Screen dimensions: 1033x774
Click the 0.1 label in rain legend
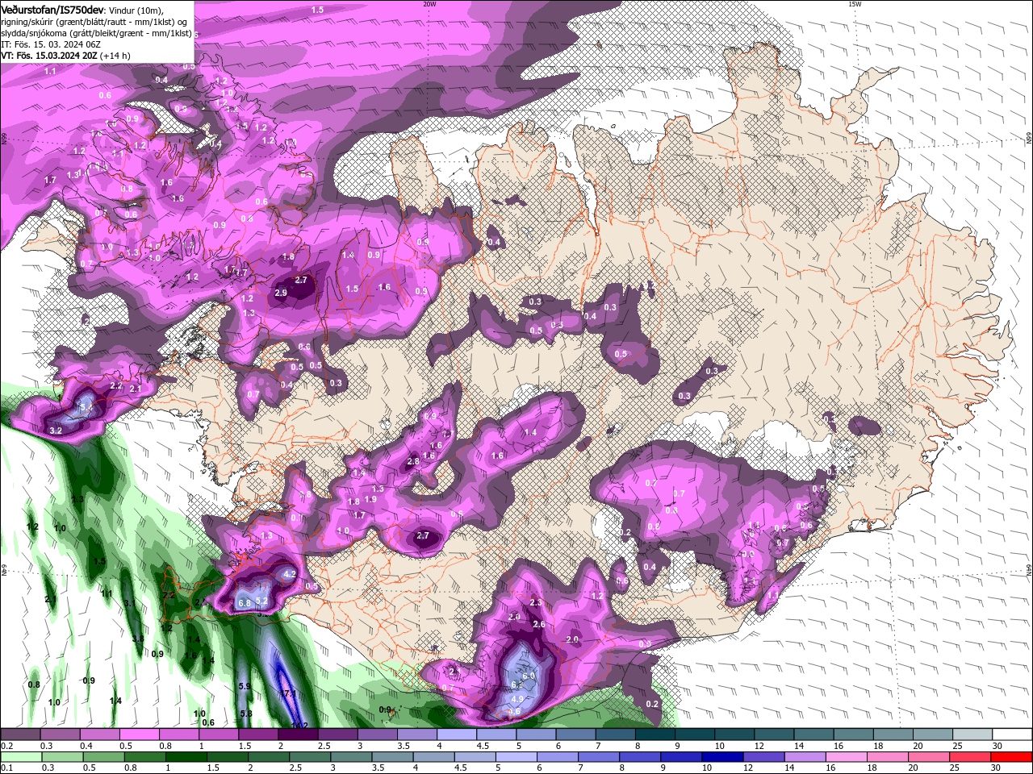7,768
